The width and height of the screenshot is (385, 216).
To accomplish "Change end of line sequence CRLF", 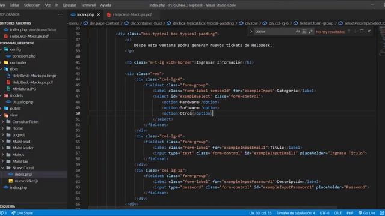I will [x=337, y=213].
